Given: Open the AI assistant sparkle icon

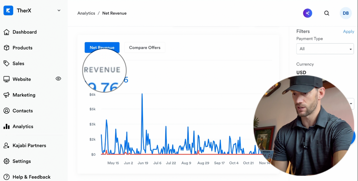Looking at the screenshot, I should click(x=307, y=13).
